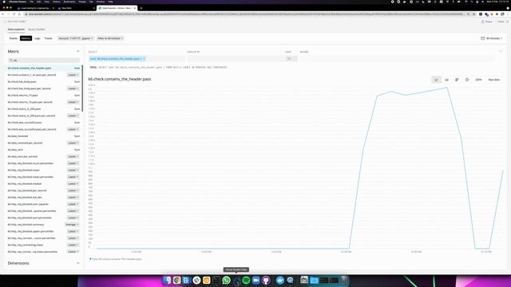This screenshot has width=511, height=287.
Task: Open Latest dropdown for k6.check.has_body.pass.per_second
Action: click(73, 88)
